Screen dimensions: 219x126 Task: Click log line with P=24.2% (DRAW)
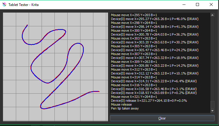[155, 50]
